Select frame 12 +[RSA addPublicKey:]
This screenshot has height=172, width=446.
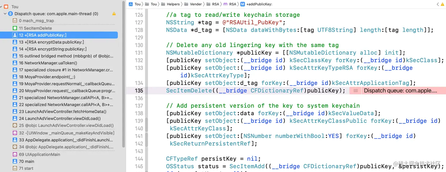[59, 35]
